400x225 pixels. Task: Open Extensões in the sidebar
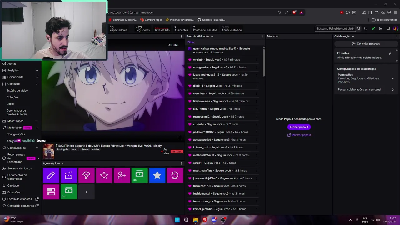[x=14, y=192]
